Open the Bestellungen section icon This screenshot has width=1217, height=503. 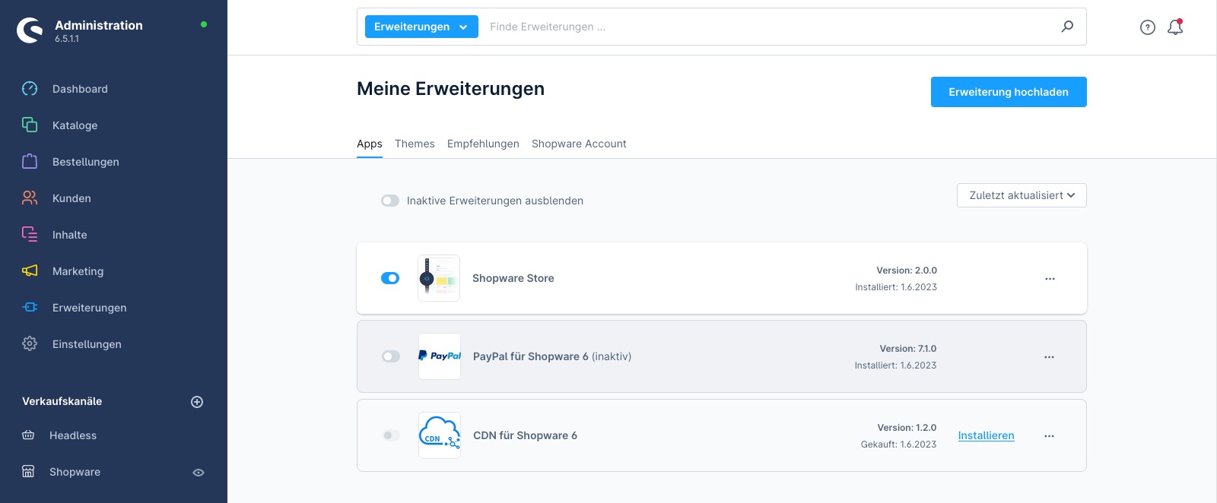(30, 161)
